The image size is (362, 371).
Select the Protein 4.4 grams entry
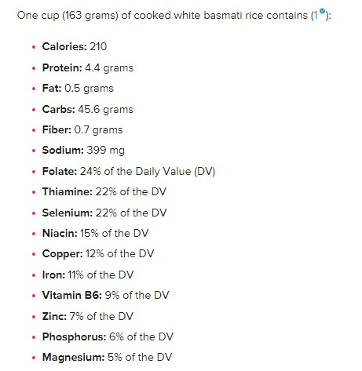click(88, 68)
